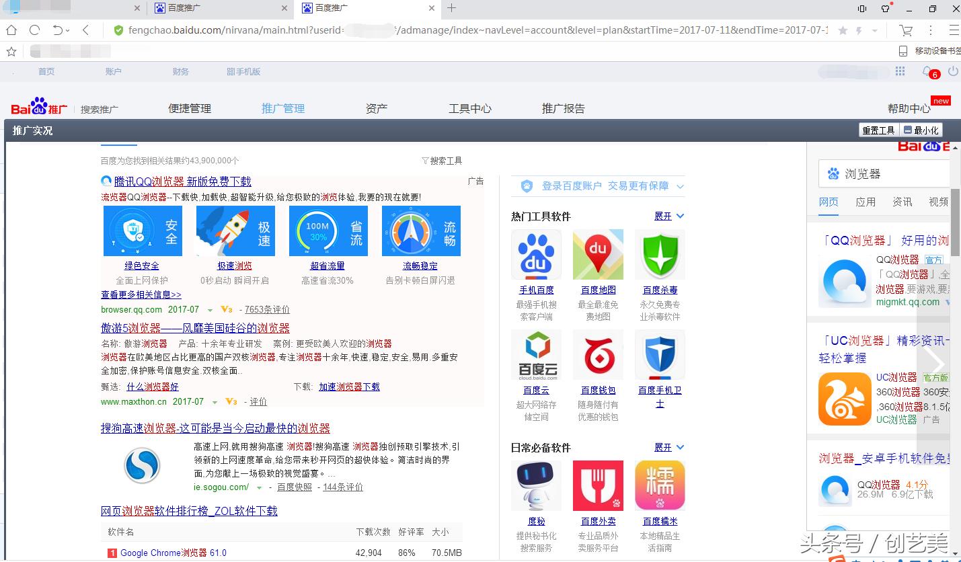Open the bookmark star icon
The image size is (961, 562).
[11, 51]
